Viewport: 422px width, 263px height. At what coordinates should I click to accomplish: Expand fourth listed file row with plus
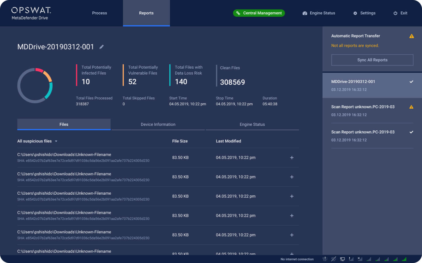point(292,216)
